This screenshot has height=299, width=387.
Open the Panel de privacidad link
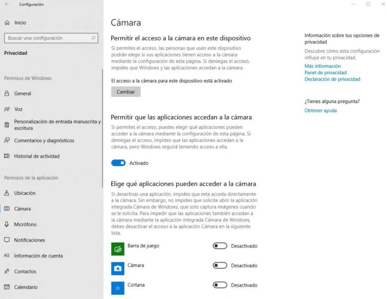coord(325,72)
